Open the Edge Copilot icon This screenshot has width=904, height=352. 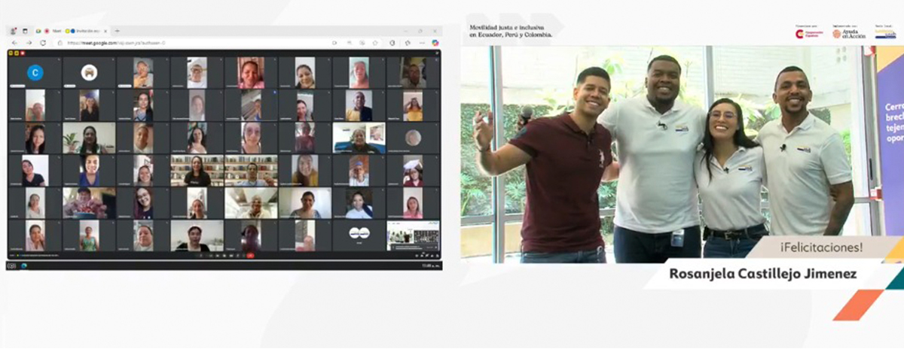tap(435, 43)
